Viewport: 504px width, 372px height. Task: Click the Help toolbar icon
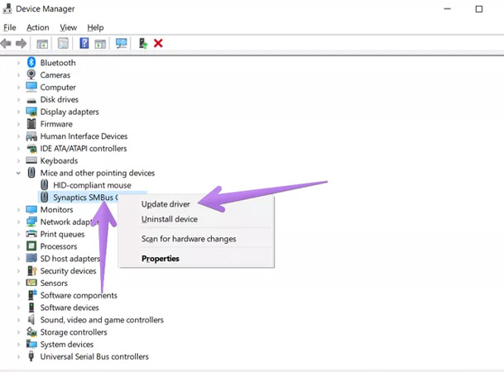[x=84, y=43]
